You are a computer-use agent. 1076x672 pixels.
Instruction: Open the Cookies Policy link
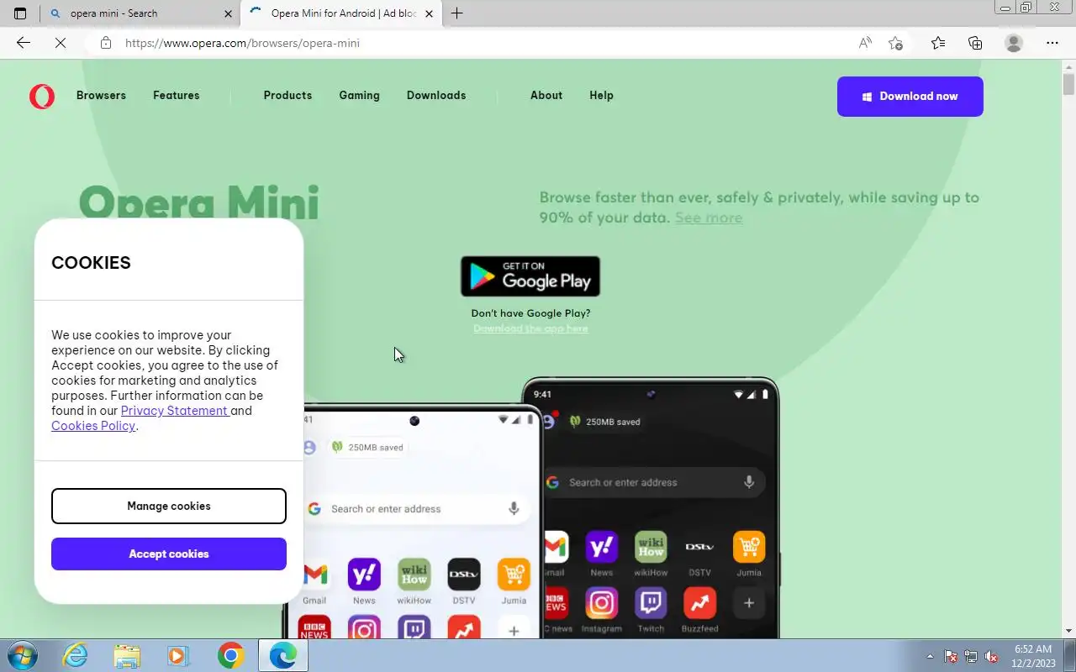93,426
